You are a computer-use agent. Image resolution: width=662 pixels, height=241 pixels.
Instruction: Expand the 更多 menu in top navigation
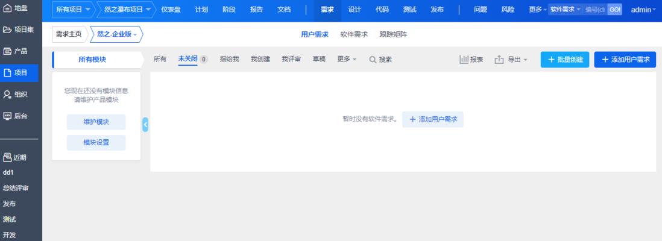(x=537, y=10)
